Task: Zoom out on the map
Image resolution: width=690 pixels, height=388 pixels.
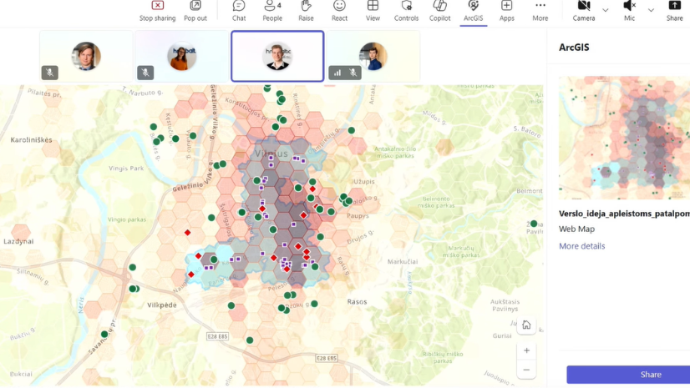Action: tap(526, 370)
